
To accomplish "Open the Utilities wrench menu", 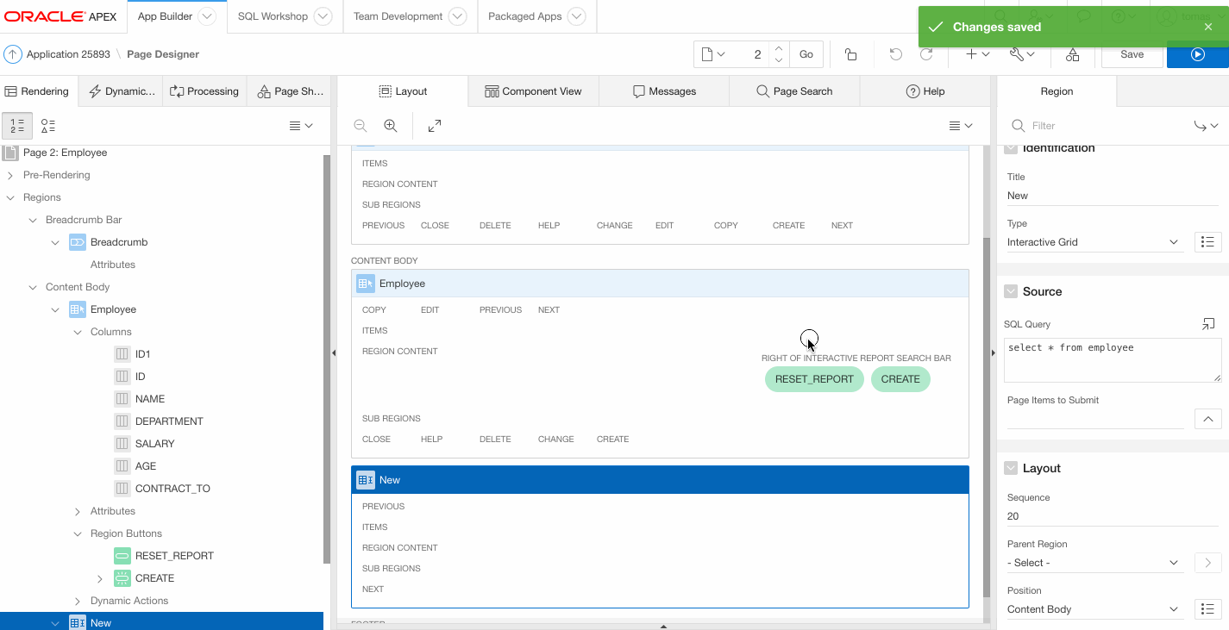I will (x=1022, y=54).
